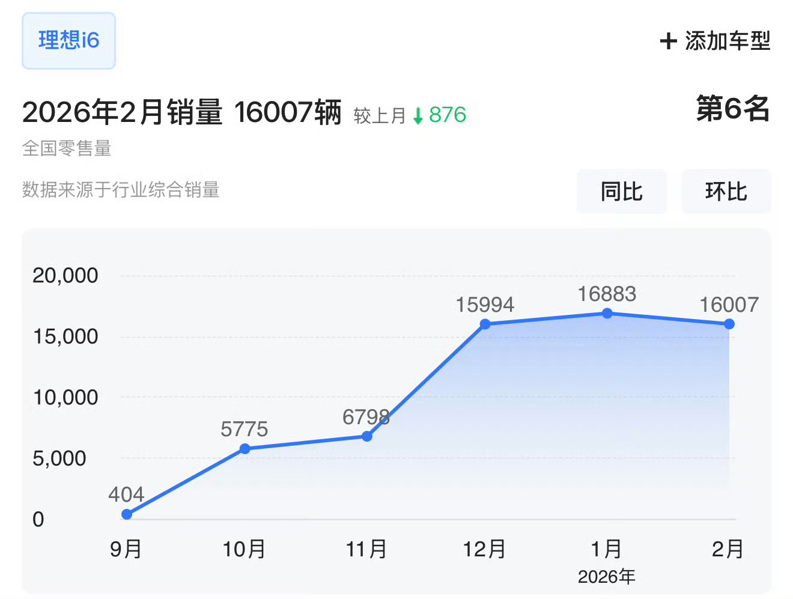The image size is (793, 599).
Task: Toggle the 同比 comparison button
Action: click(622, 192)
